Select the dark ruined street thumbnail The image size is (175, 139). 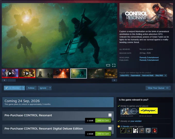(x=96, y=73)
